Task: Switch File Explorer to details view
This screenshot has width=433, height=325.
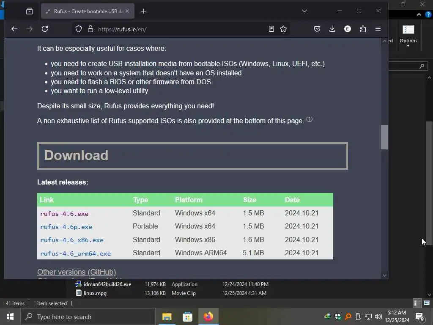Action: 416,303
